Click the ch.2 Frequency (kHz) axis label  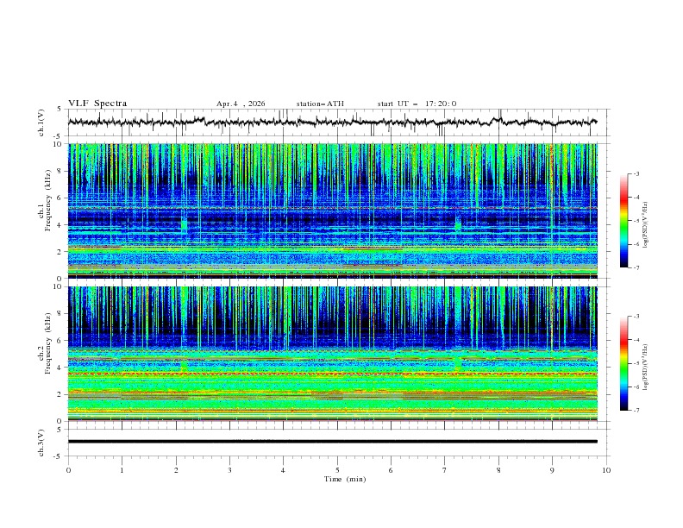(x=45, y=353)
